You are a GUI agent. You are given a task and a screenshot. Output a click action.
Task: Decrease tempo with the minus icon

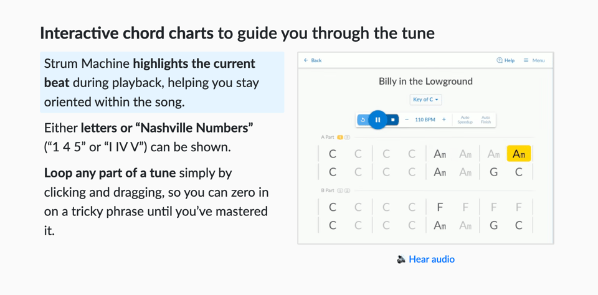pyautogui.click(x=407, y=119)
